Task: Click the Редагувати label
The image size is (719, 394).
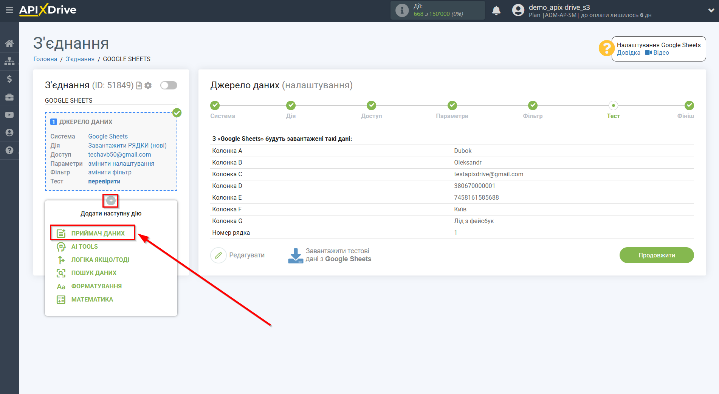Action: pos(247,255)
